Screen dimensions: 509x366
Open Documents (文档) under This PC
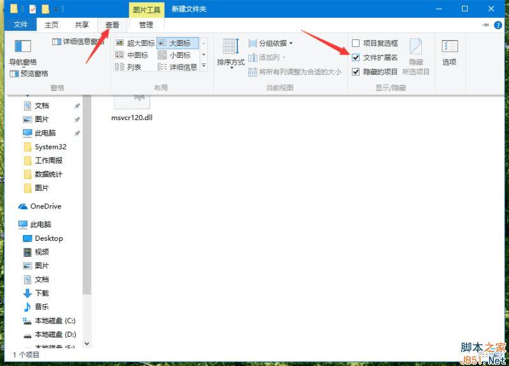click(41, 280)
